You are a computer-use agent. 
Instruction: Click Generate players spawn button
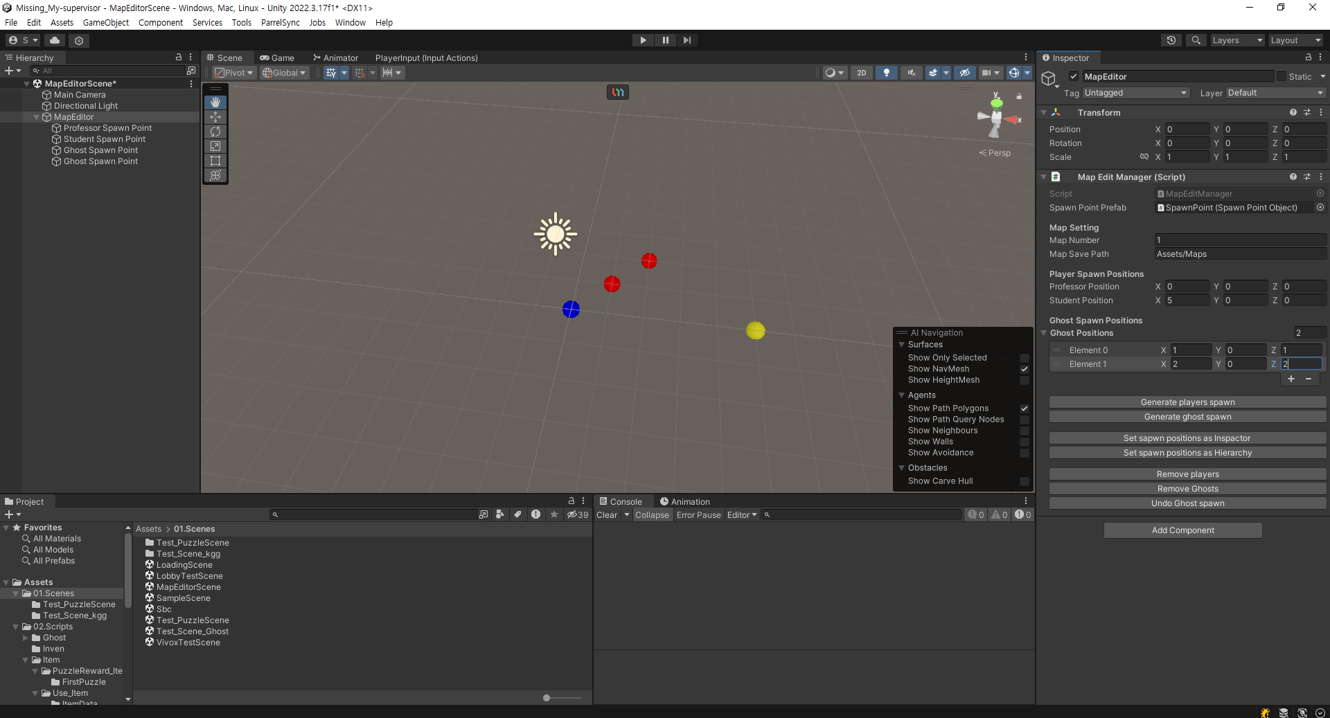(x=1187, y=402)
